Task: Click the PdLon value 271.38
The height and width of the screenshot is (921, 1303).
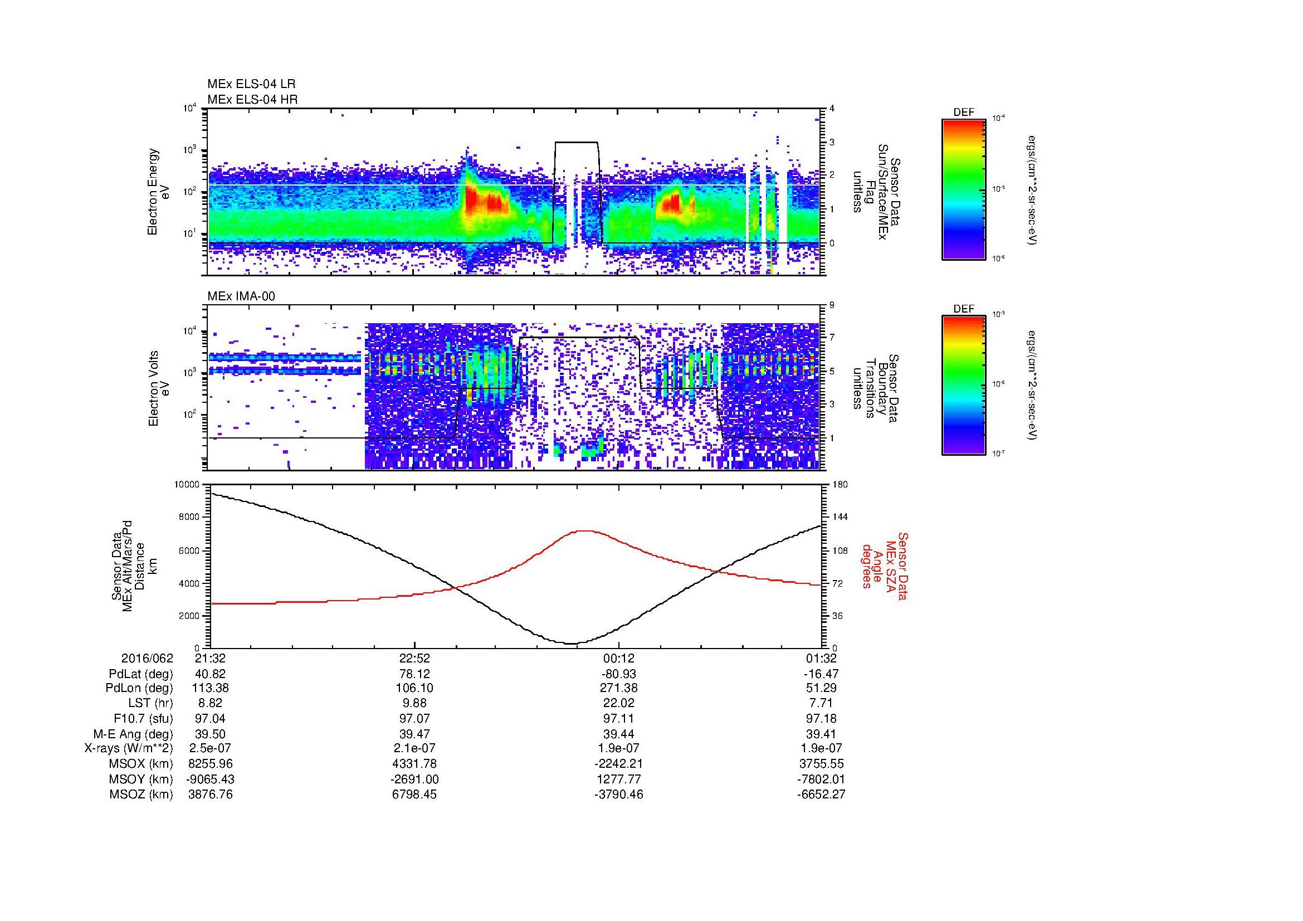Action: (618, 688)
